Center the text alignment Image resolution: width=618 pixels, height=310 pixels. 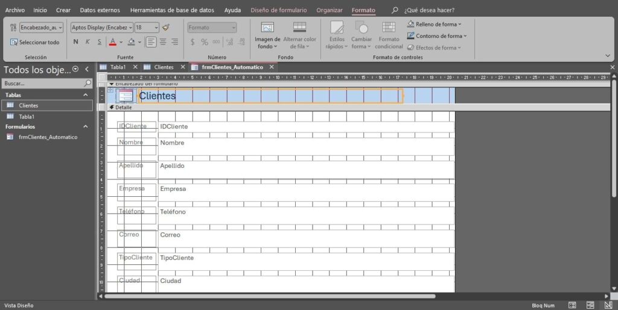pyautogui.click(x=163, y=42)
